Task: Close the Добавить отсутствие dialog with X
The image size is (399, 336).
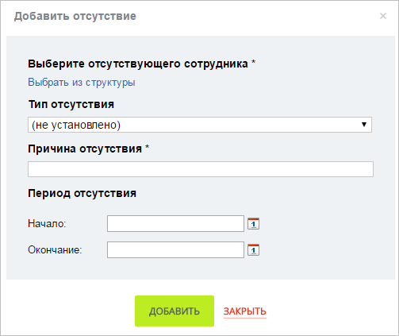Action: [x=383, y=16]
